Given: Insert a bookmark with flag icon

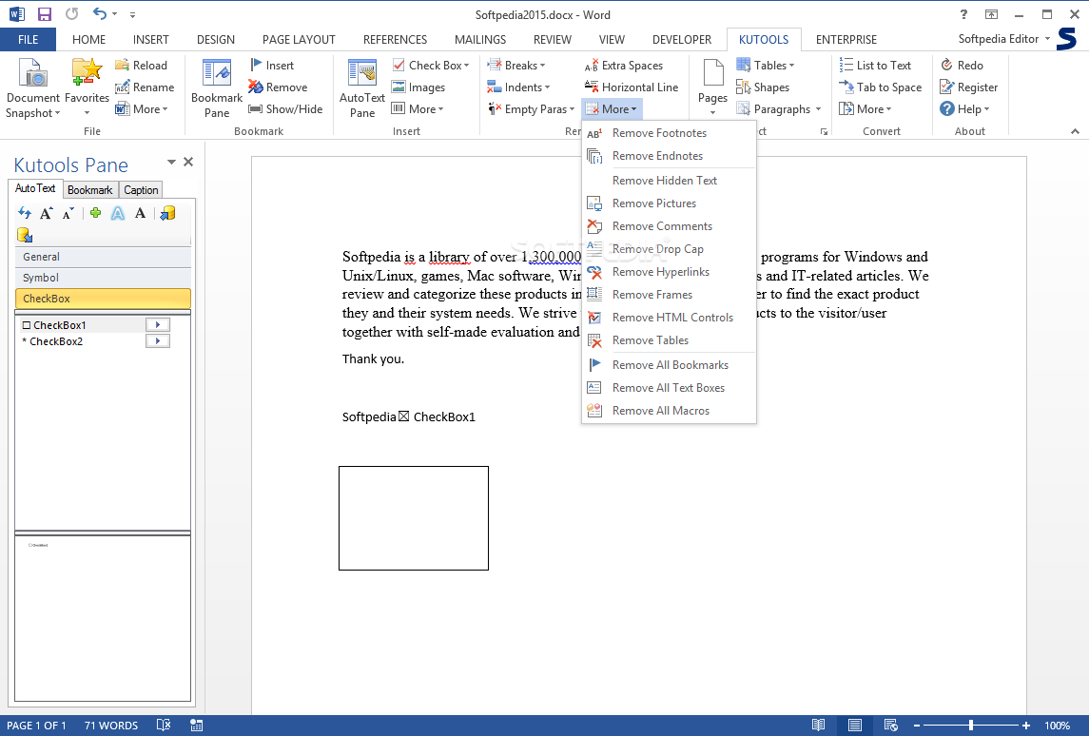Looking at the screenshot, I should (272, 66).
